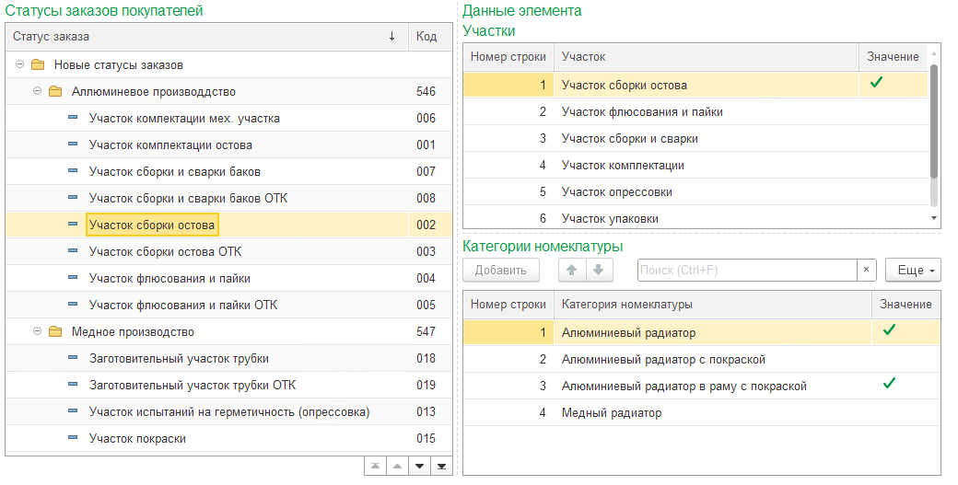Click the folder icon of Медное производство
958x485 pixels.
55,331
